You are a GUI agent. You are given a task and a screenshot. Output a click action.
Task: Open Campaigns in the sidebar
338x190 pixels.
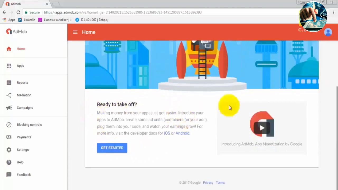25,108
